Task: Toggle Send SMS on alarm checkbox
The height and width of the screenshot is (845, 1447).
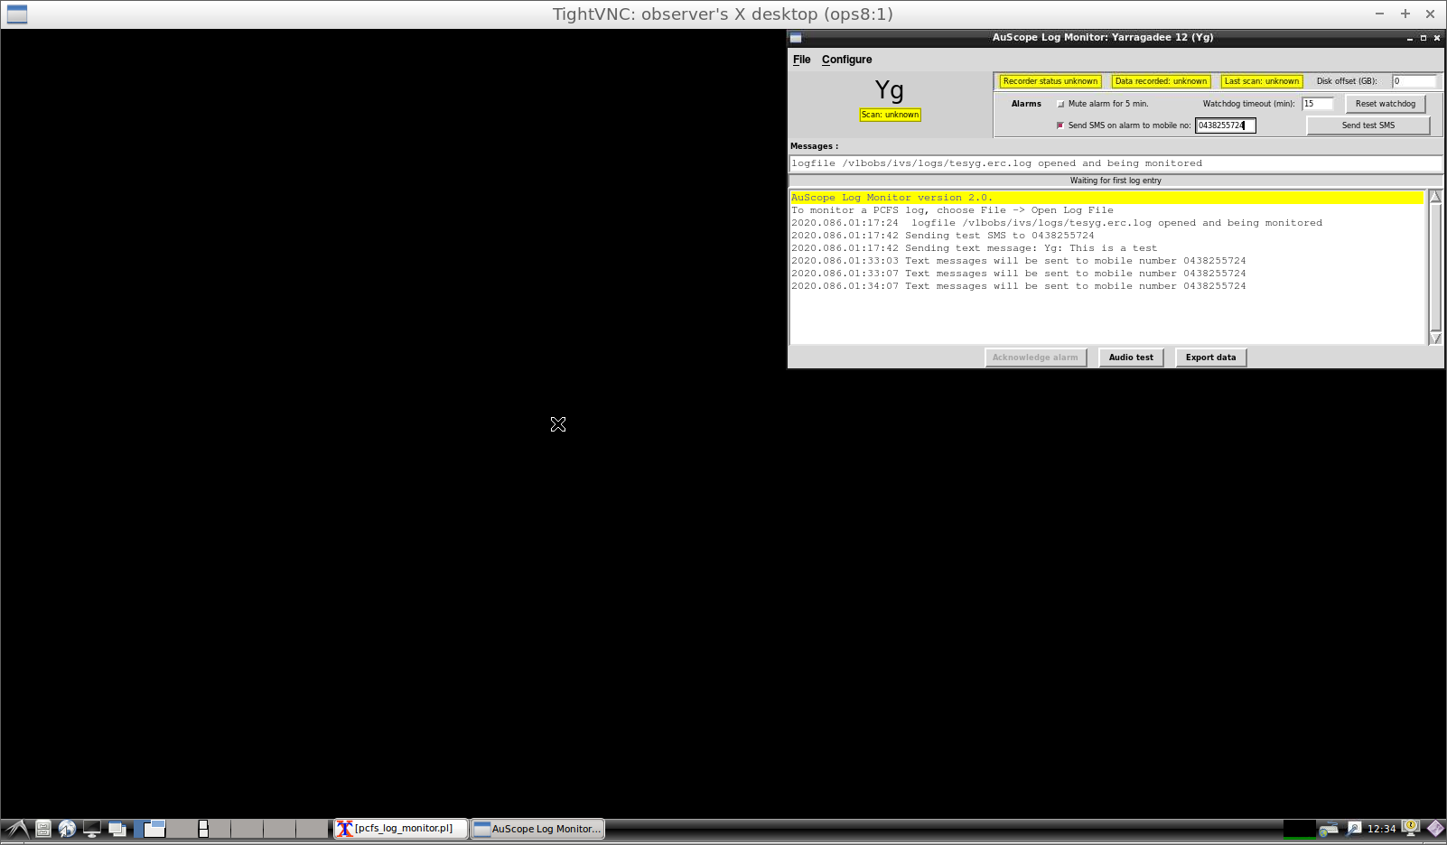Action: (x=1060, y=125)
